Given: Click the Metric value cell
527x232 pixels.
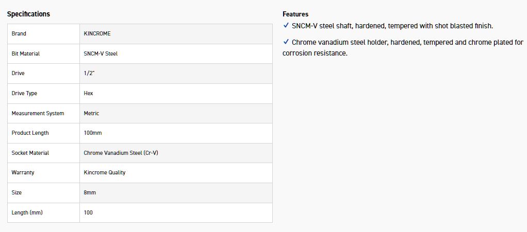Looking at the screenshot, I should pyautogui.click(x=91, y=113).
